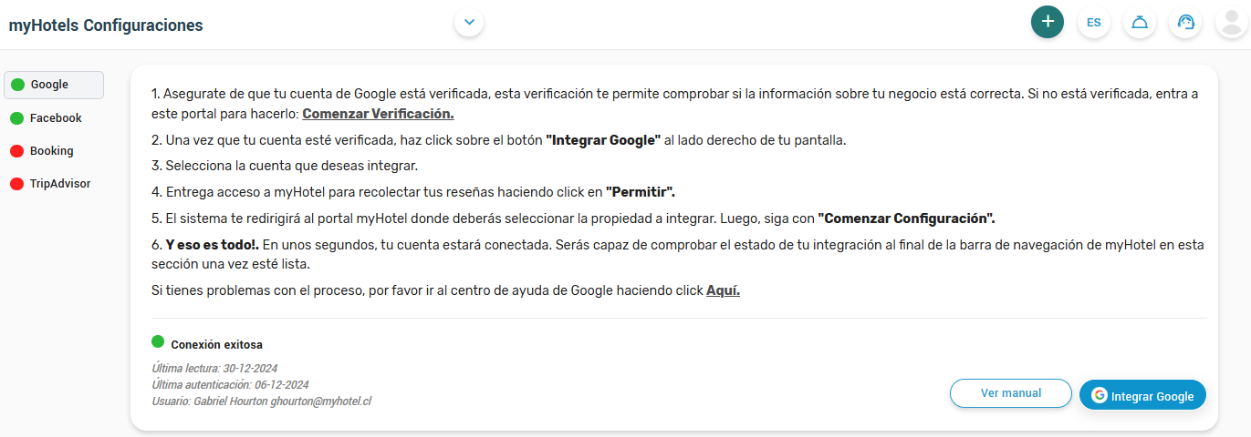Screen dimensions: 1251x437
Task: Click the green connection status dot
Action: point(158,342)
